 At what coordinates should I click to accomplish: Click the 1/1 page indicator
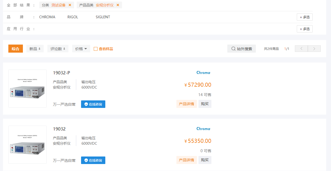(x=287, y=49)
